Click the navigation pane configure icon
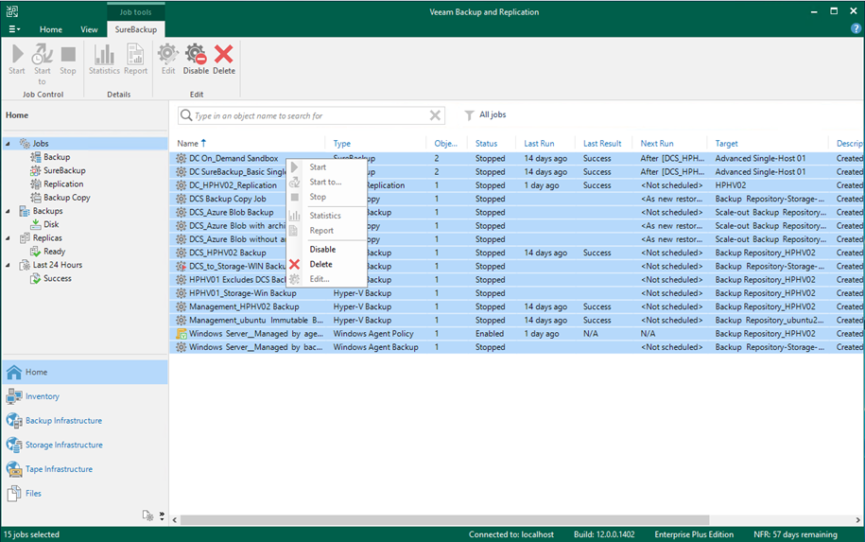Screen dimensions: 865x542 pos(147,516)
